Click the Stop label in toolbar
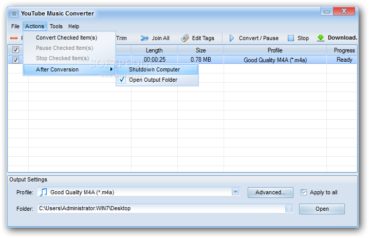The height and width of the screenshot is (238, 369). pyautogui.click(x=303, y=38)
